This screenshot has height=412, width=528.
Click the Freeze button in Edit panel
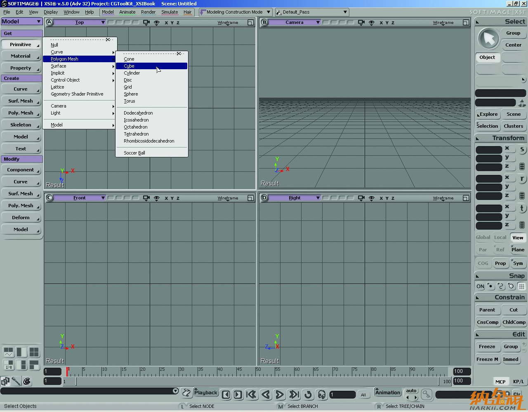click(x=487, y=346)
